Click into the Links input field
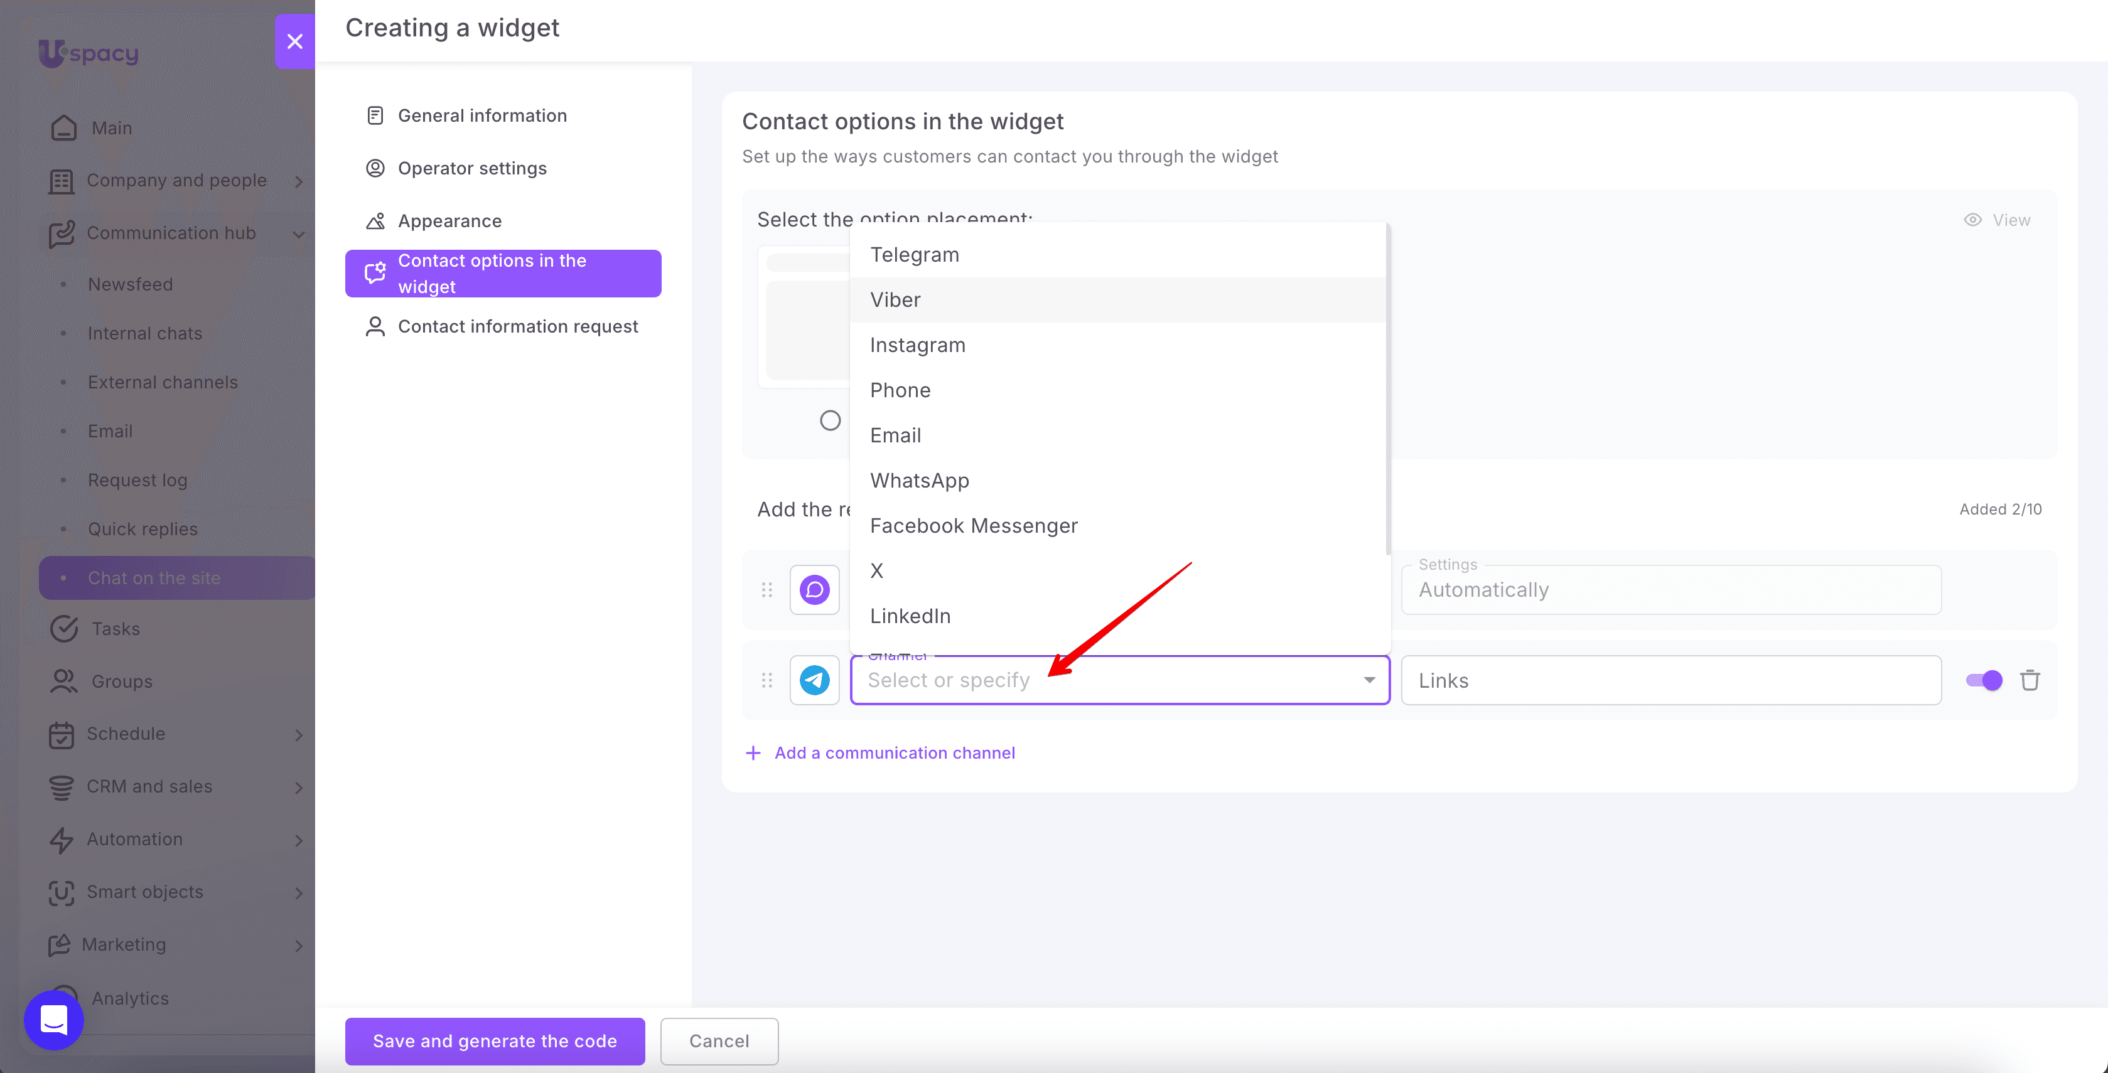The image size is (2108, 1073). (x=1671, y=680)
